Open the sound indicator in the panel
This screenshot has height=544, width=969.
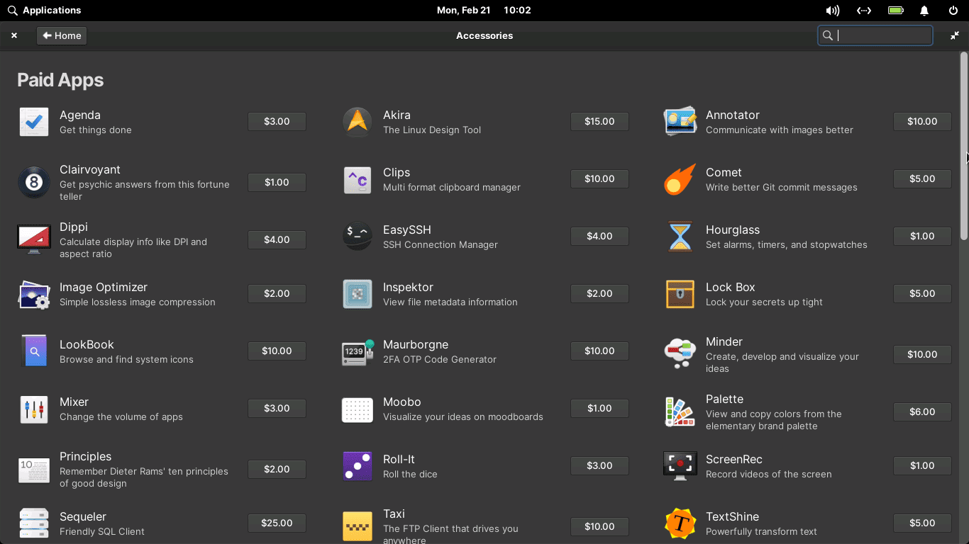tap(832, 10)
